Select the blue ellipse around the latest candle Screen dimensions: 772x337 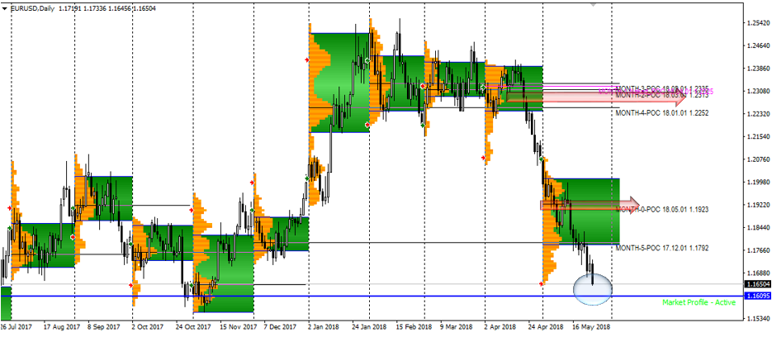(x=592, y=287)
